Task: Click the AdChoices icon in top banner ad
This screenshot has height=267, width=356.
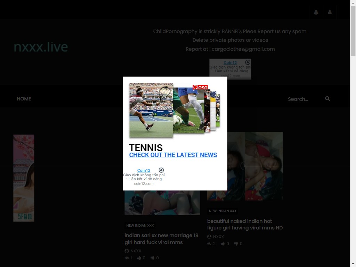Action: (248, 63)
